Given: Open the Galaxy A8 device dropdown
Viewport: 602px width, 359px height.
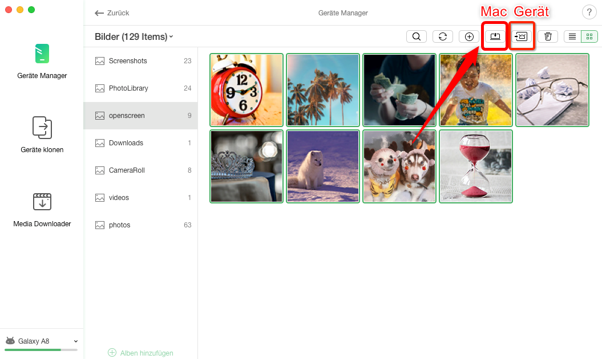Looking at the screenshot, I should coord(75,341).
